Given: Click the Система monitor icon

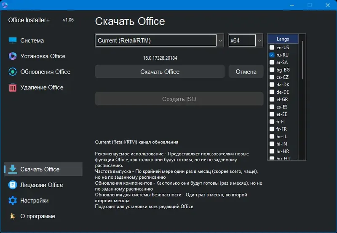Looking at the screenshot, I should click(13, 41).
